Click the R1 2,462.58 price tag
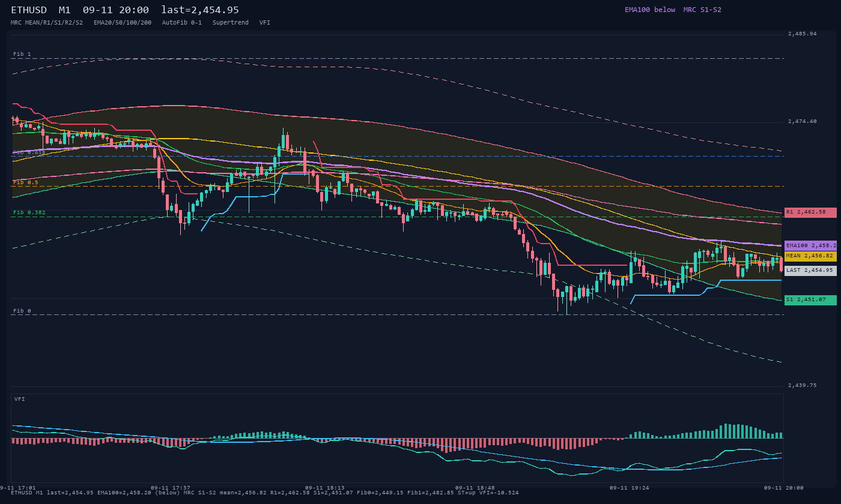 pos(810,212)
